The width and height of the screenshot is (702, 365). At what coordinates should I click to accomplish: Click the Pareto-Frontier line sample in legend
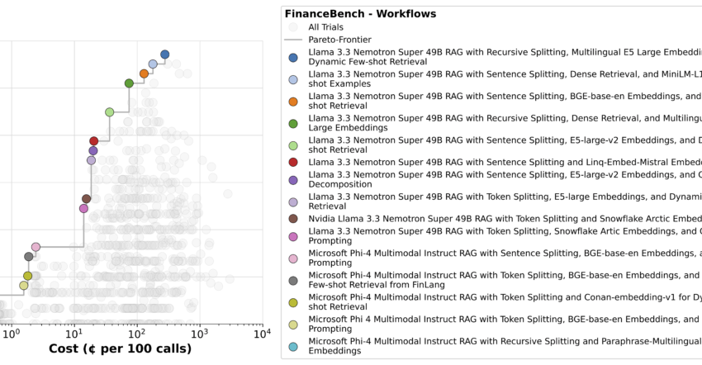[293, 40]
